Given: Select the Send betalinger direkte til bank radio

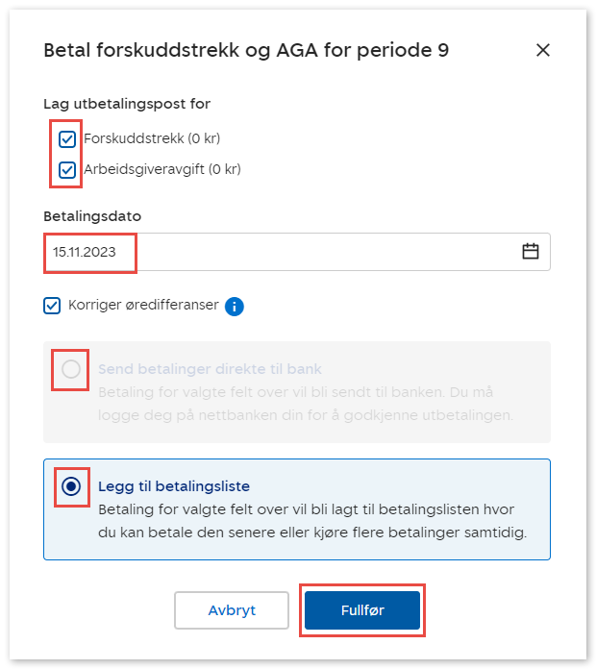Looking at the screenshot, I should click(x=71, y=369).
